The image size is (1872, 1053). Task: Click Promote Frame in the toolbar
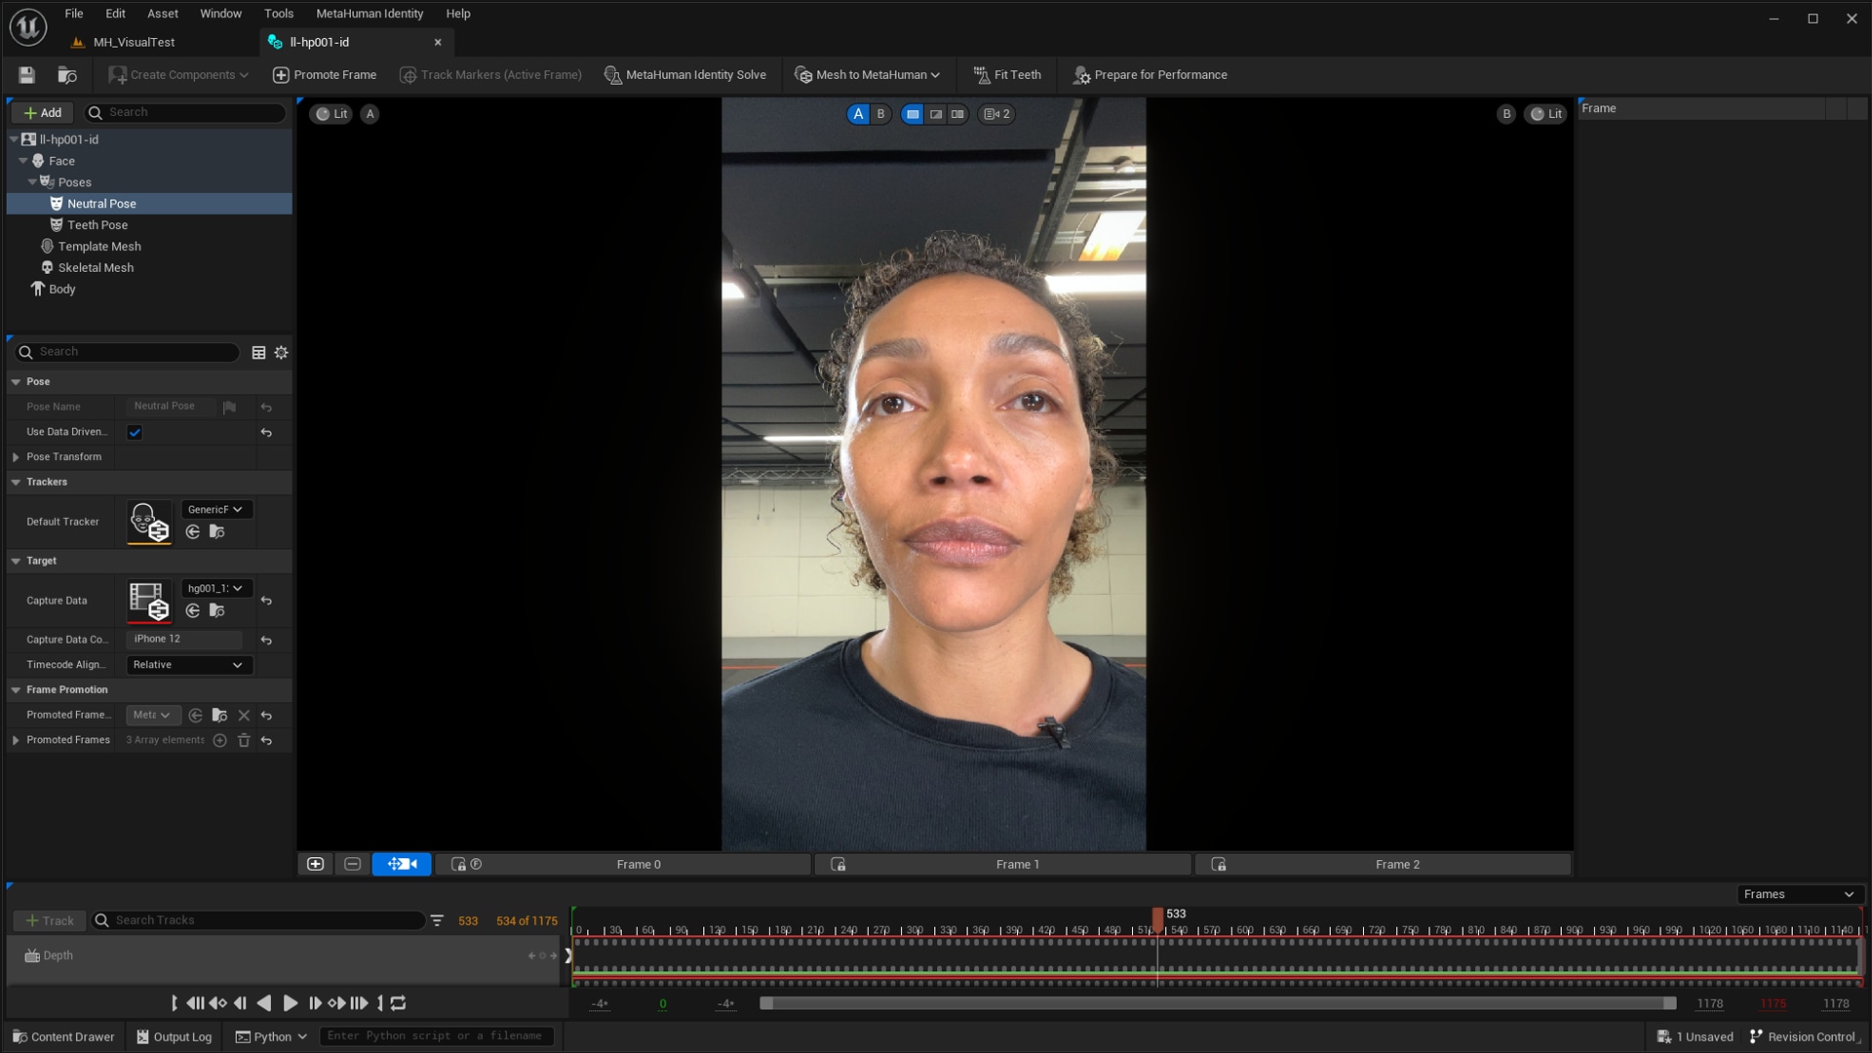[325, 75]
